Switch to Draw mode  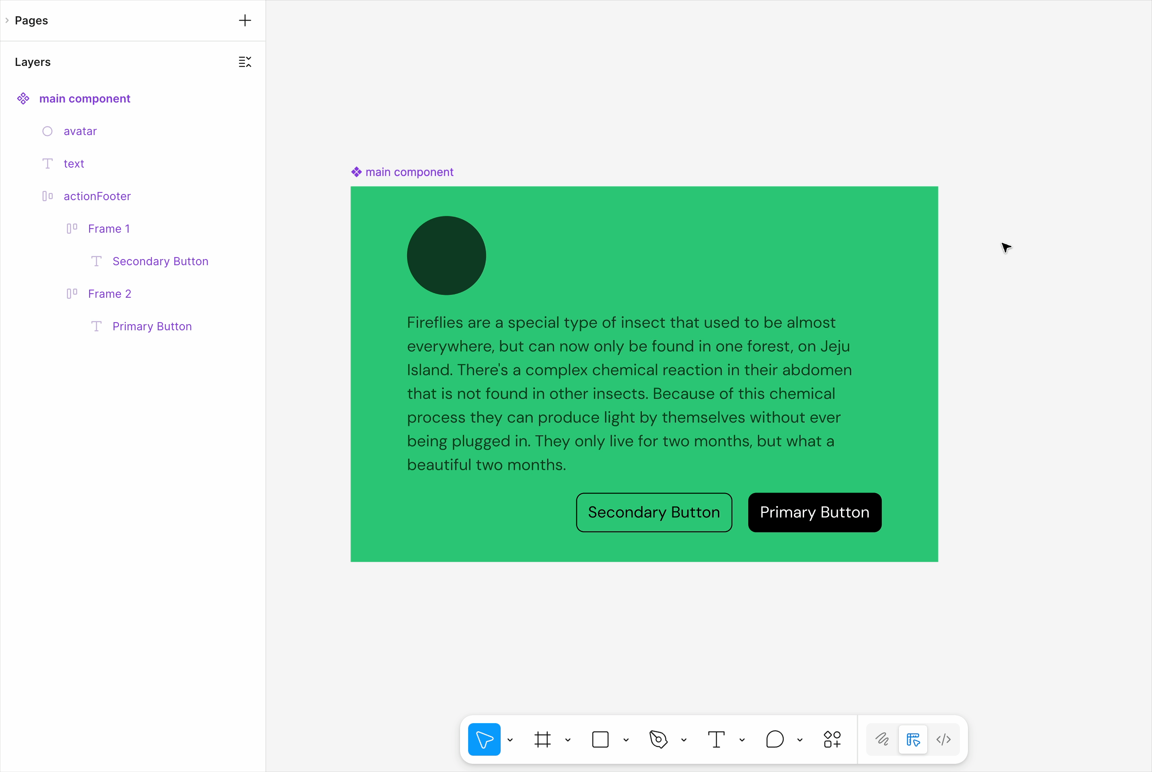(x=882, y=739)
